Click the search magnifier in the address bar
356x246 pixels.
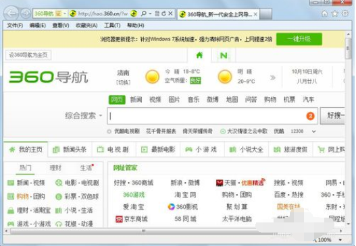[x=144, y=13]
